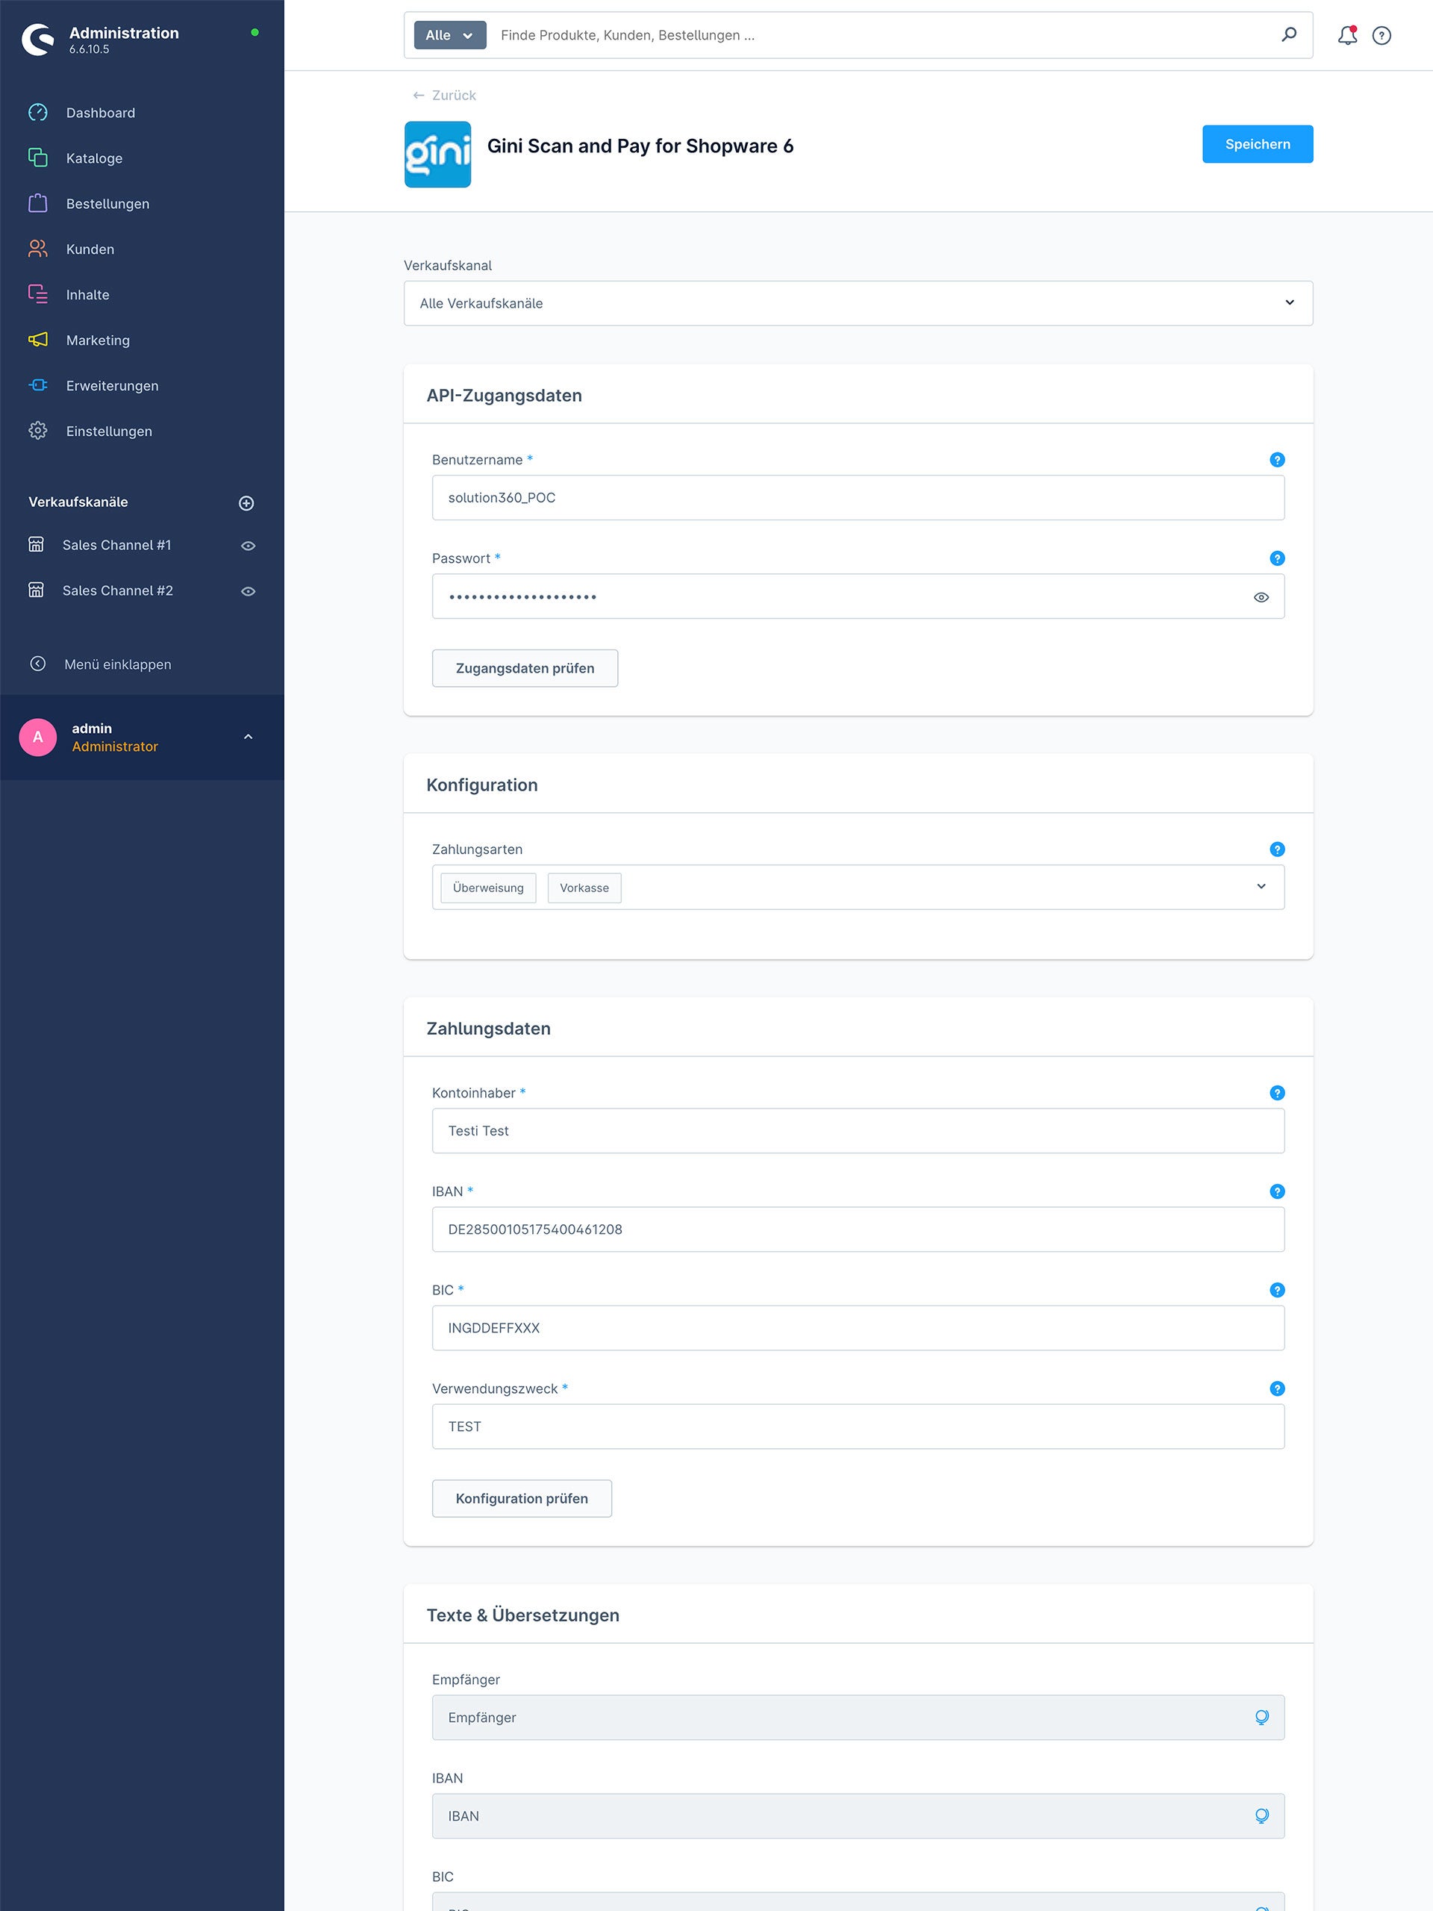Screen dimensions: 1433x1911
Task: Edit the Kontoinhaber field
Action: [858, 1131]
